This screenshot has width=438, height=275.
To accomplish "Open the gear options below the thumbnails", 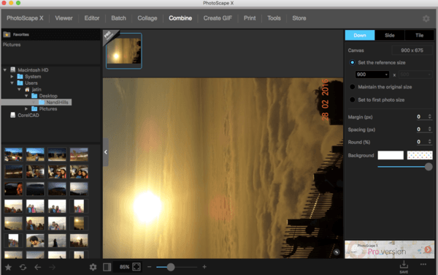I will tap(93, 268).
